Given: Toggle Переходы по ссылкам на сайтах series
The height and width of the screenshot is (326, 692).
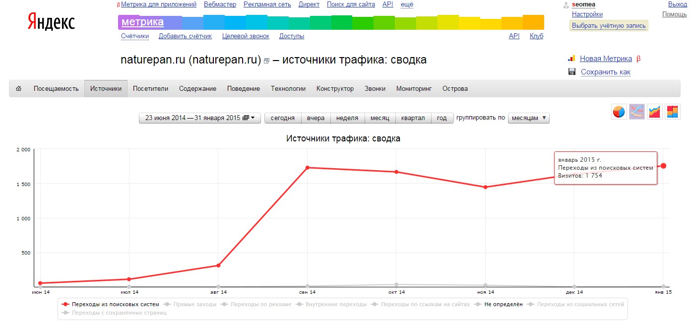Looking at the screenshot, I should coord(420,304).
